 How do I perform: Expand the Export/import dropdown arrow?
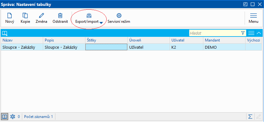tap(101, 23)
